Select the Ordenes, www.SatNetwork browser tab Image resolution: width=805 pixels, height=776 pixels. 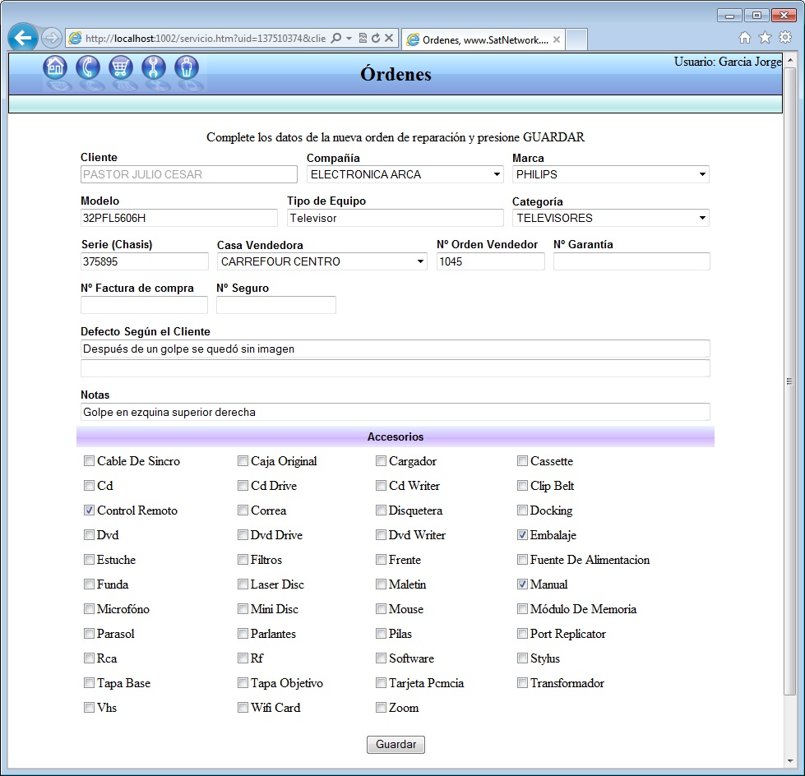click(481, 39)
